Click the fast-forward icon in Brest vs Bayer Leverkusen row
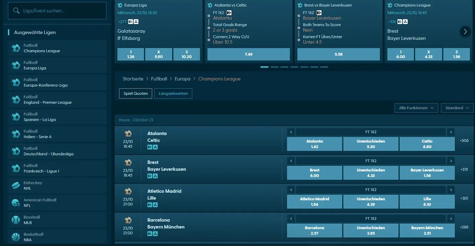 click(150, 176)
